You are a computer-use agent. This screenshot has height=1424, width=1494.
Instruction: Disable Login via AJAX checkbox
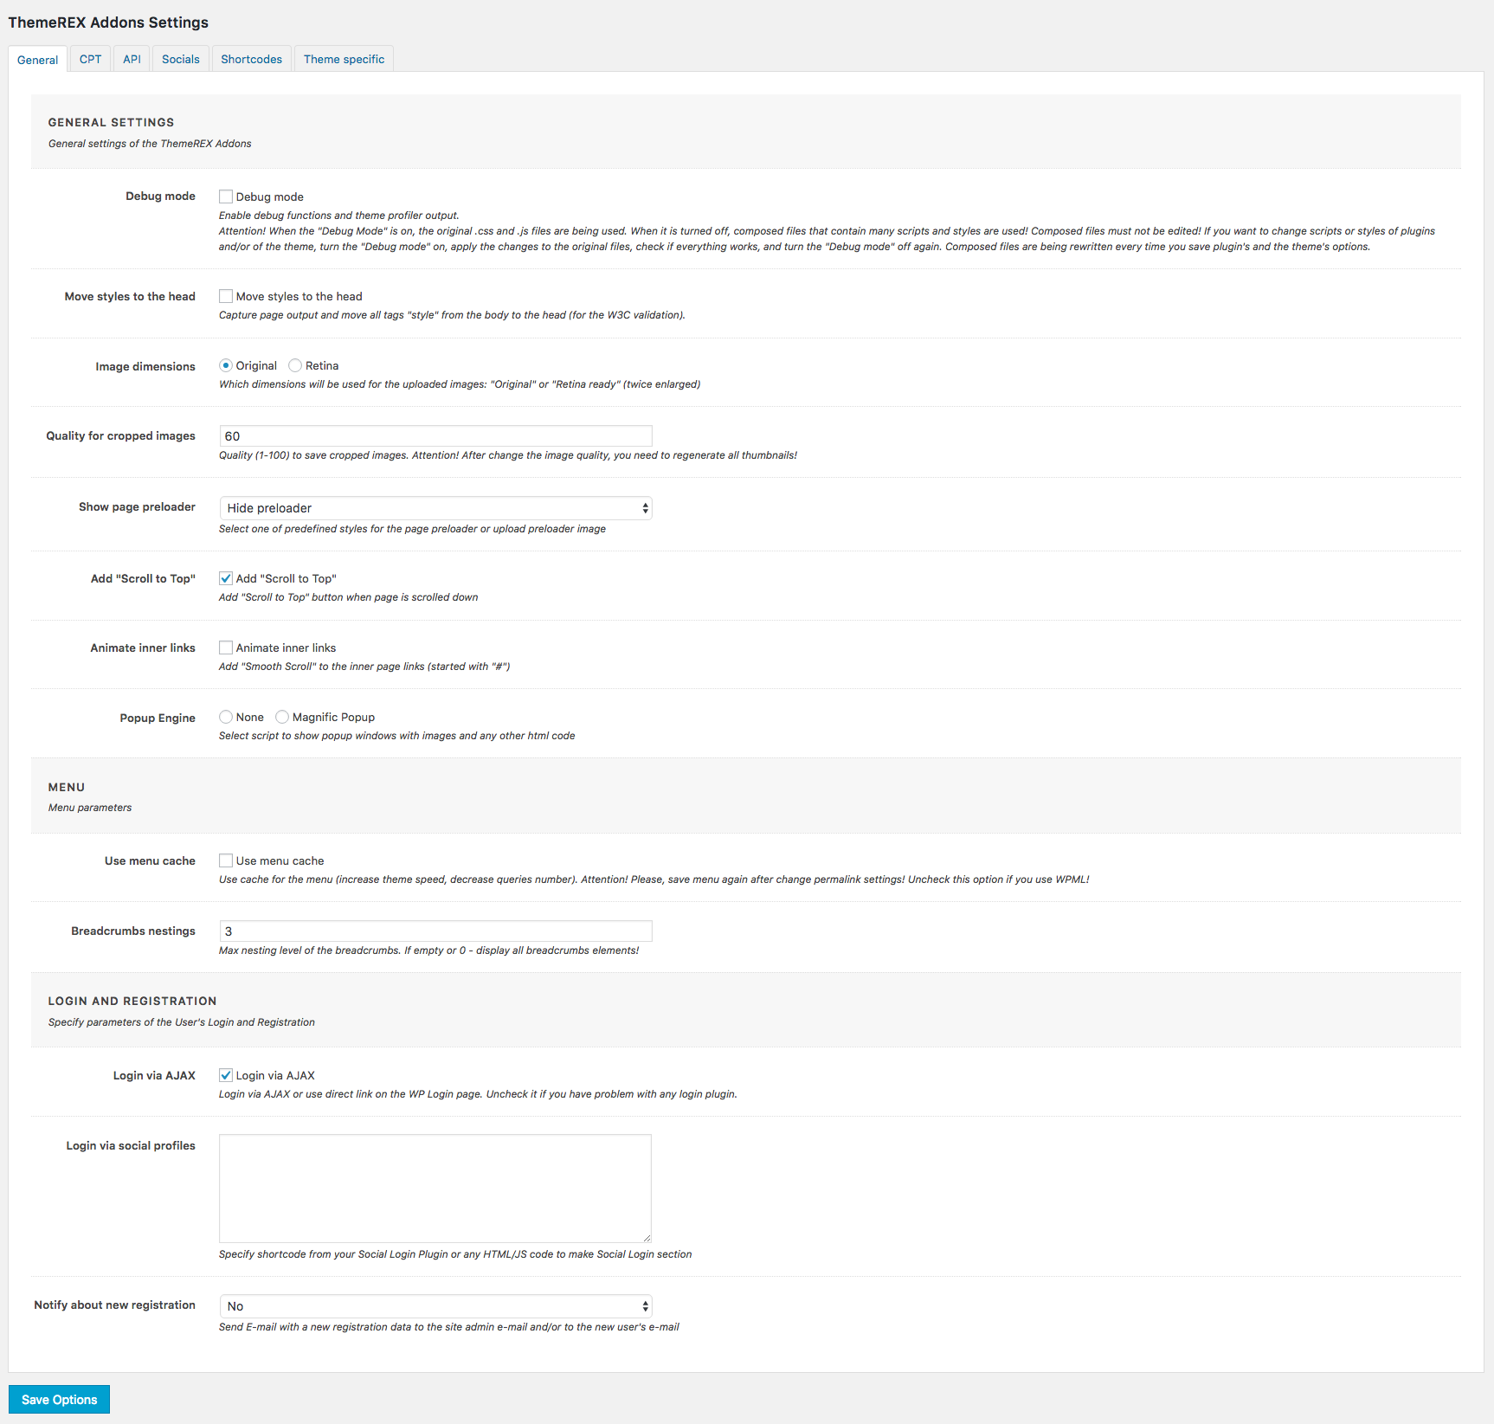pyautogui.click(x=226, y=1075)
